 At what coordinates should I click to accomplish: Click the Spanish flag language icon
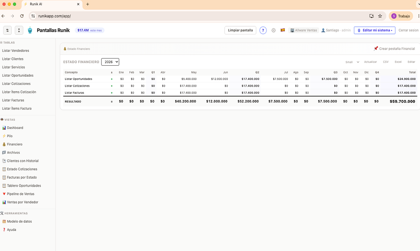283,30
